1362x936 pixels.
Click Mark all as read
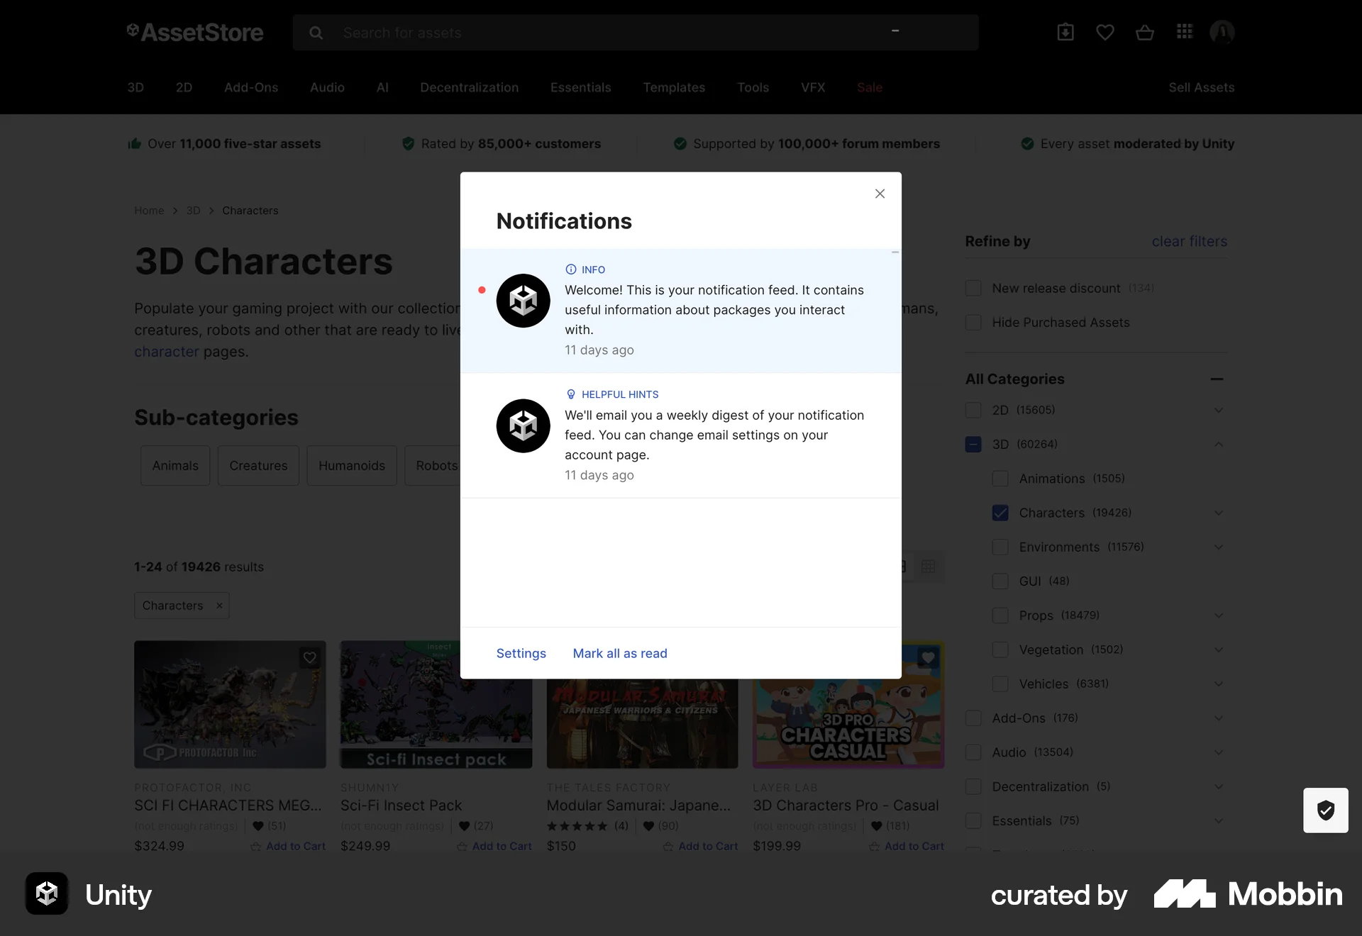click(620, 653)
